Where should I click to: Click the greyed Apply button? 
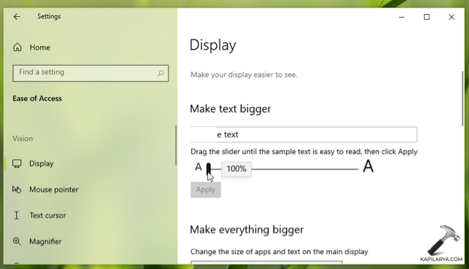click(x=206, y=190)
